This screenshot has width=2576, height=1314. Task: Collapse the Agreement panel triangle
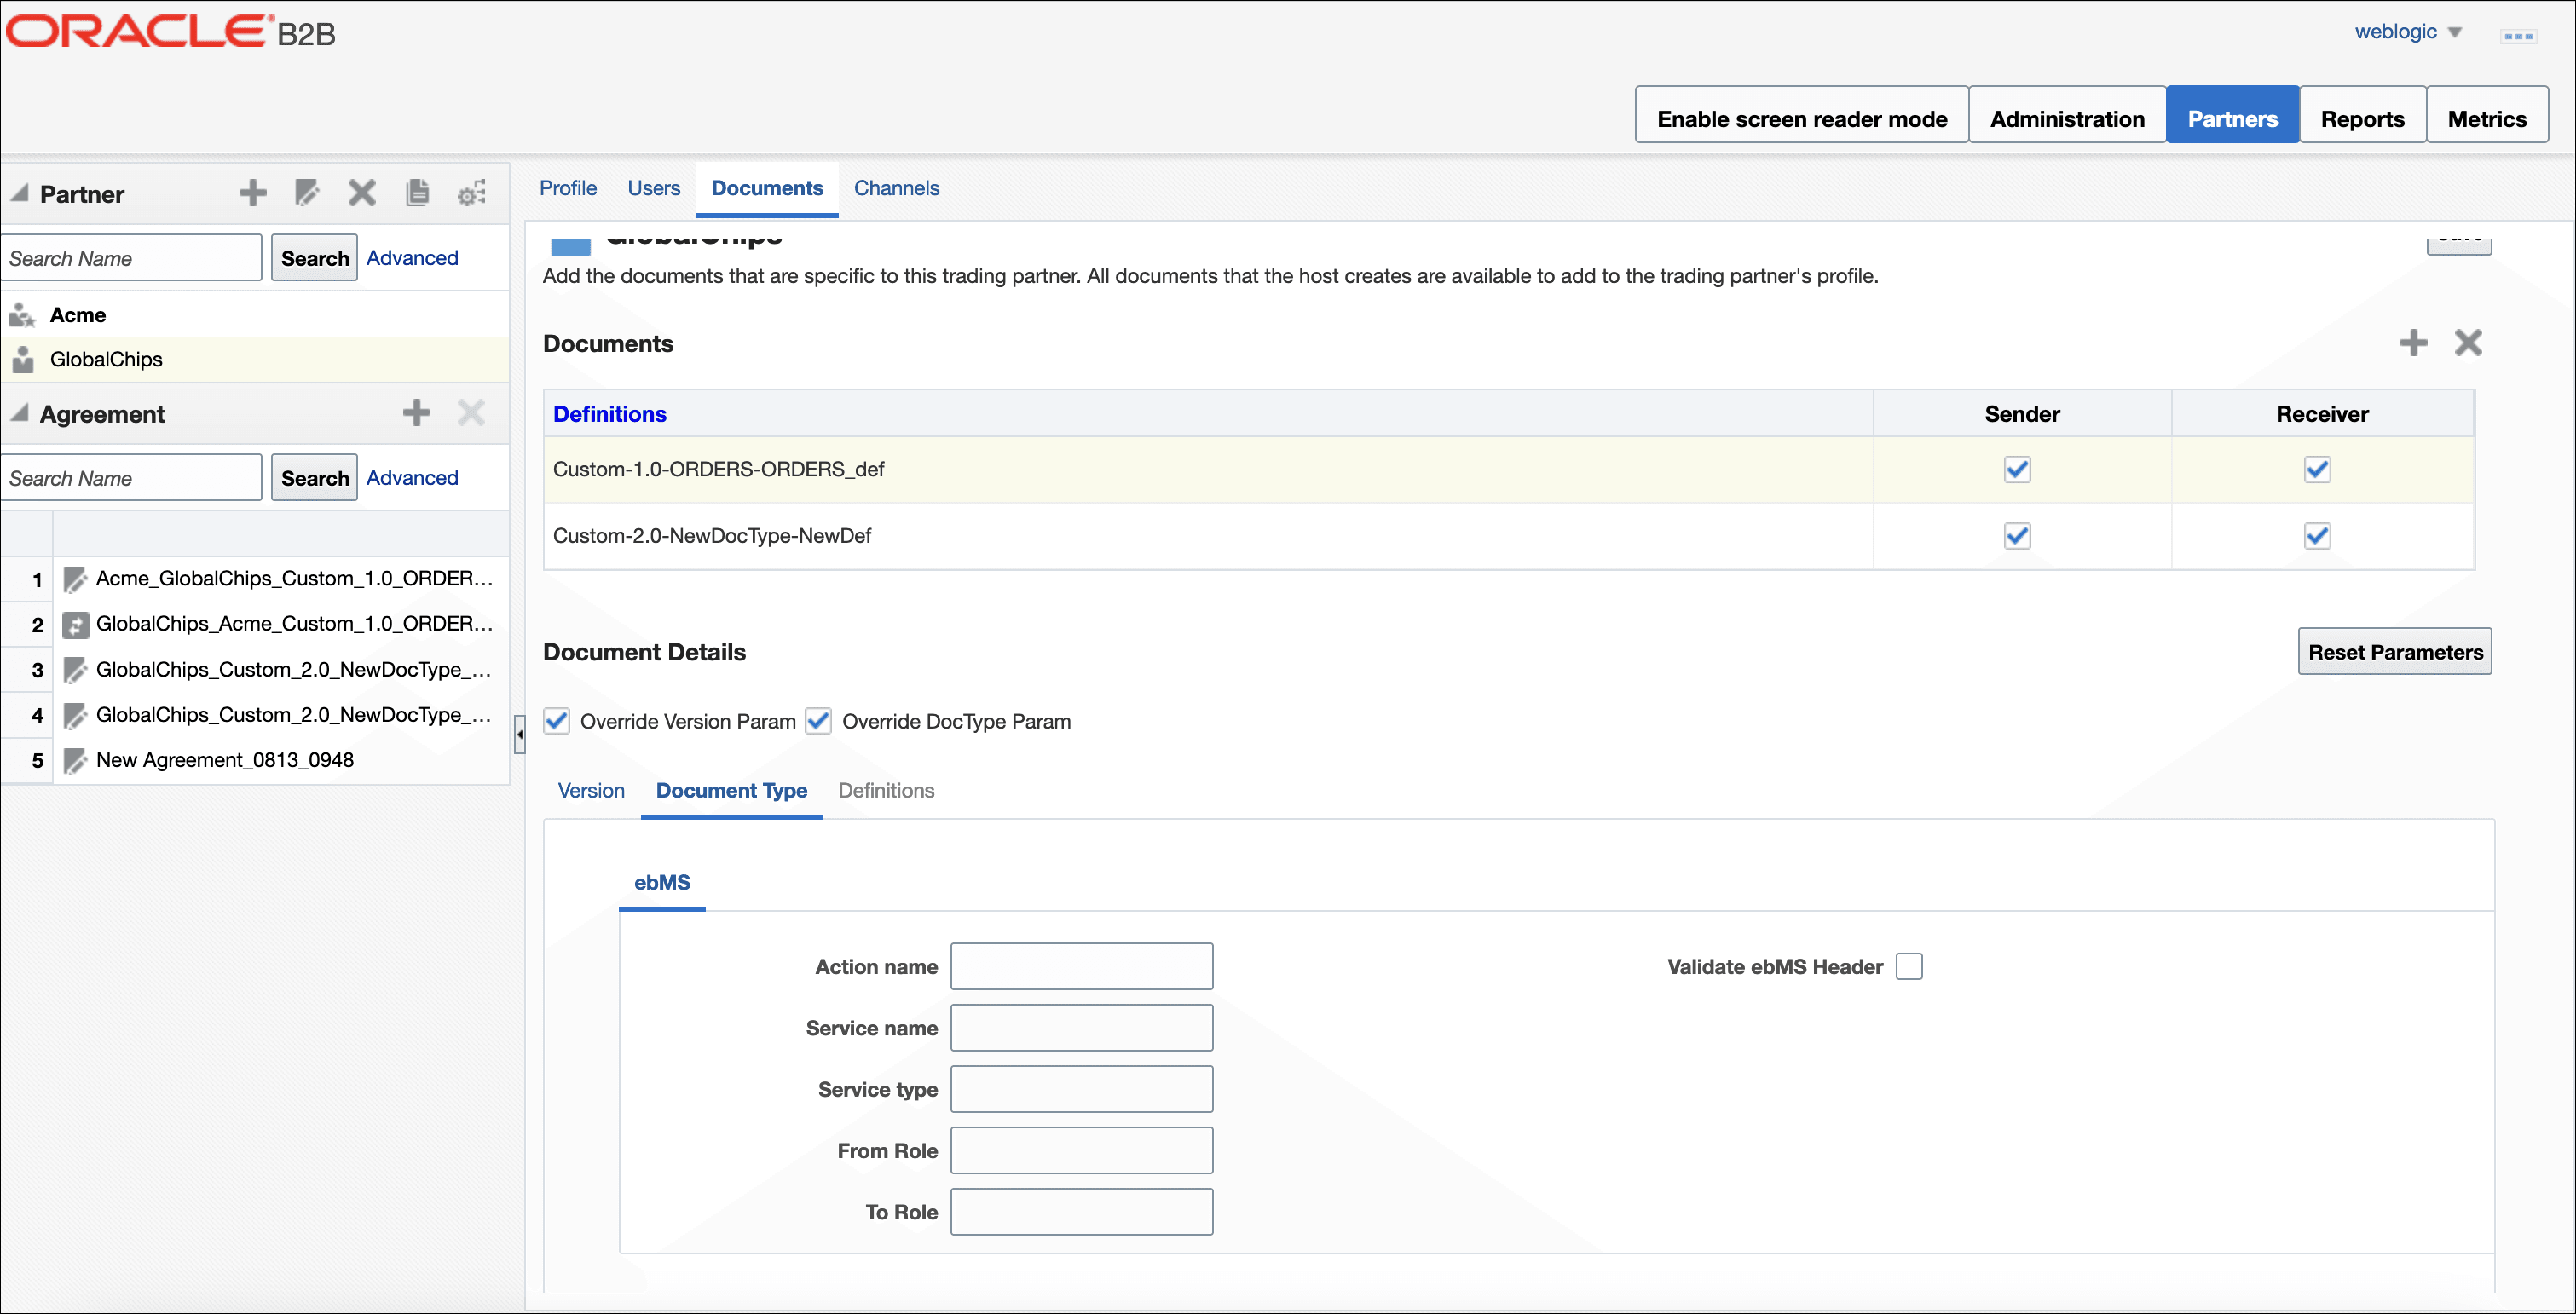tap(19, 412)
